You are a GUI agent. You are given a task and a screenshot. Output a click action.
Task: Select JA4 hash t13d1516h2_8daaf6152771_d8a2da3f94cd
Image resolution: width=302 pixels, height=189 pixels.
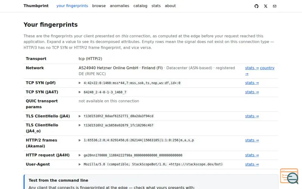click(119, 116)
